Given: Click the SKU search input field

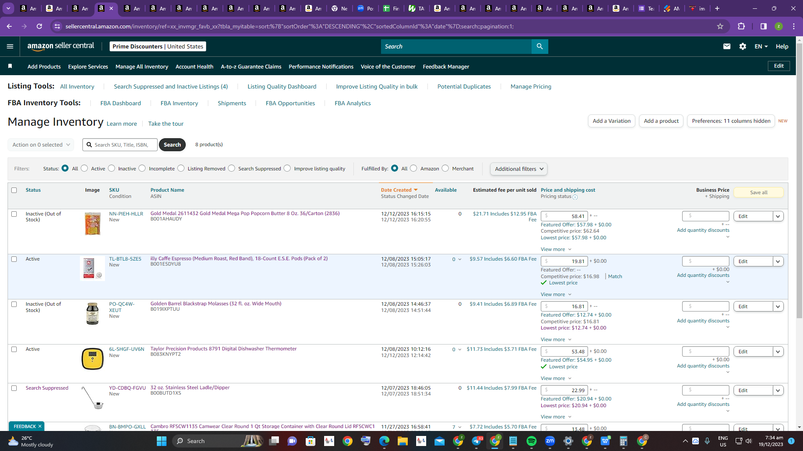Looking at the screenshot, I should [x=120, y=144].
